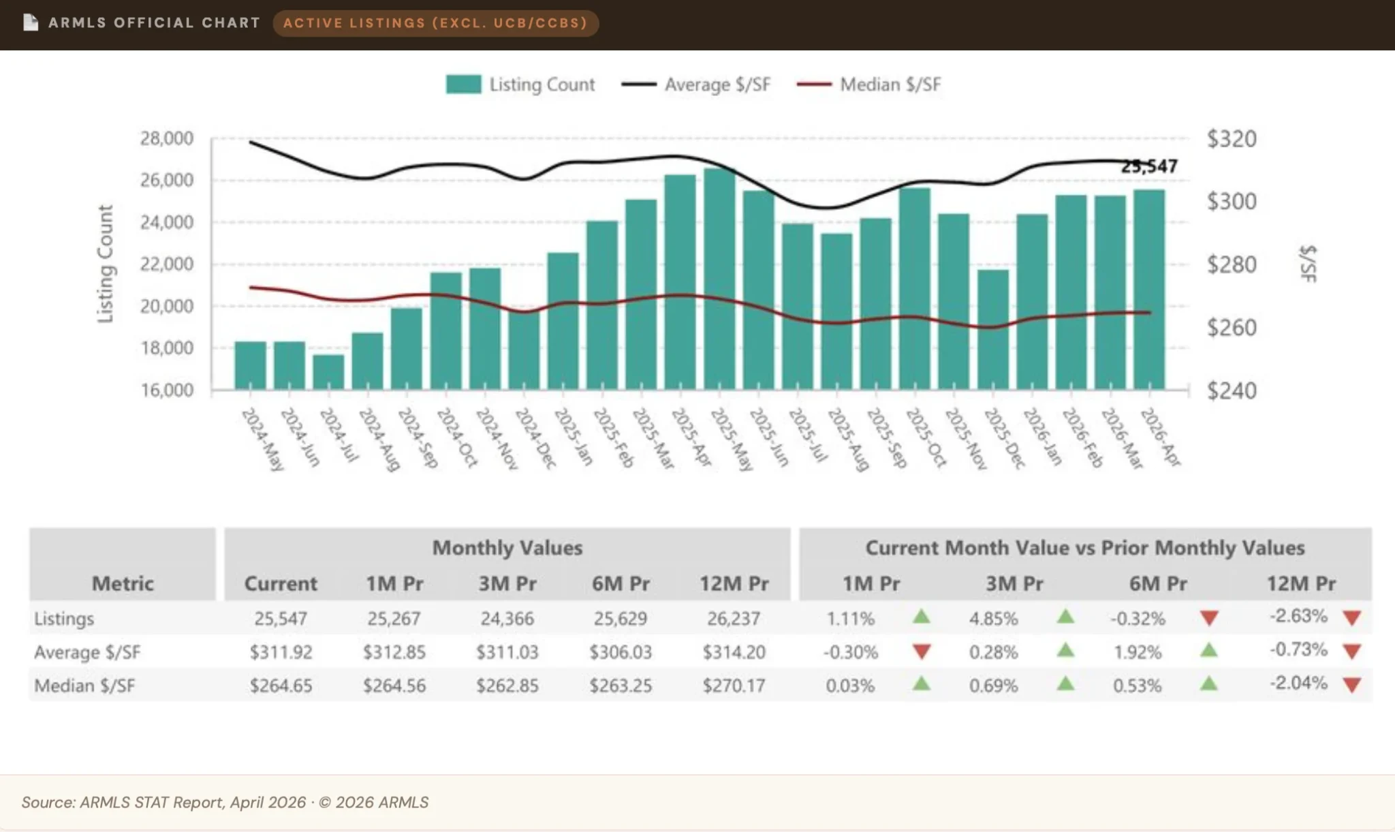Click the $240 right axis label
The image size is (1395, 832).
tap(1232, 390)
